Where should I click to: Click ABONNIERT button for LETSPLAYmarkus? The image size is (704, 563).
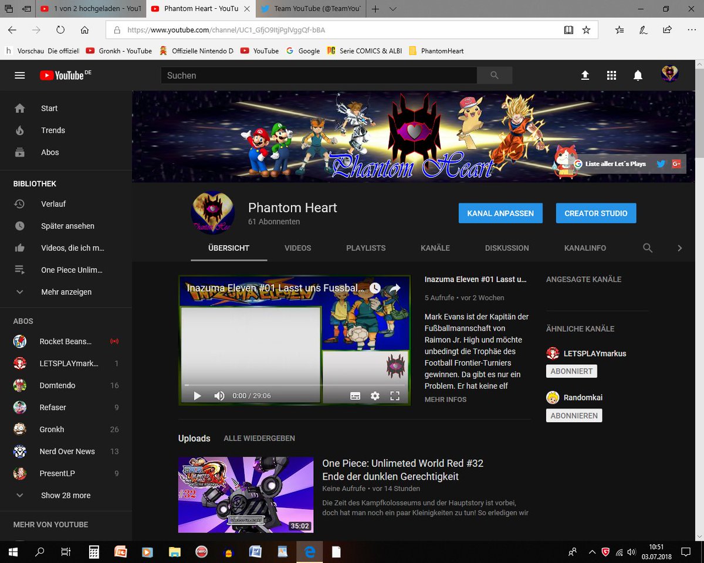(x=571, y=371)
